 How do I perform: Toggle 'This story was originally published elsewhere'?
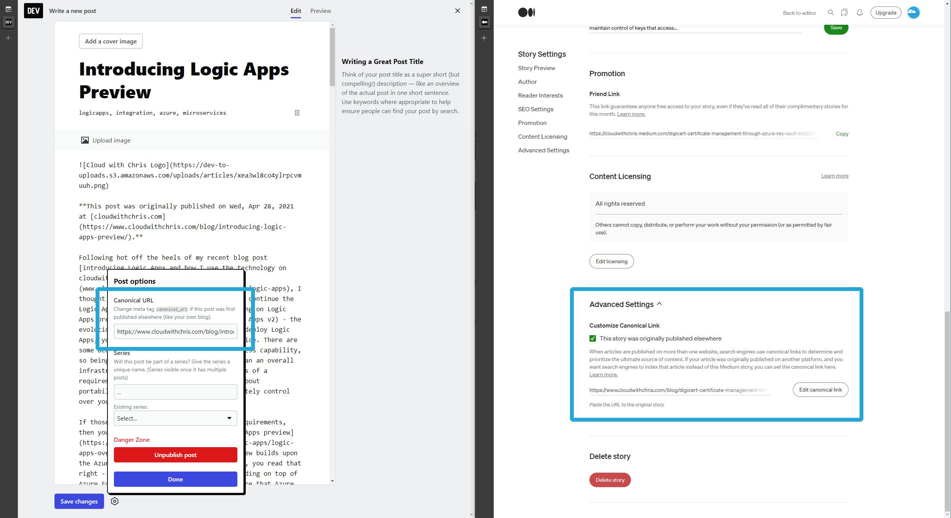coord(592,338)
